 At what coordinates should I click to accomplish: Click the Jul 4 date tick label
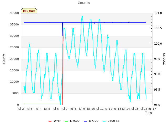point(38,109)
